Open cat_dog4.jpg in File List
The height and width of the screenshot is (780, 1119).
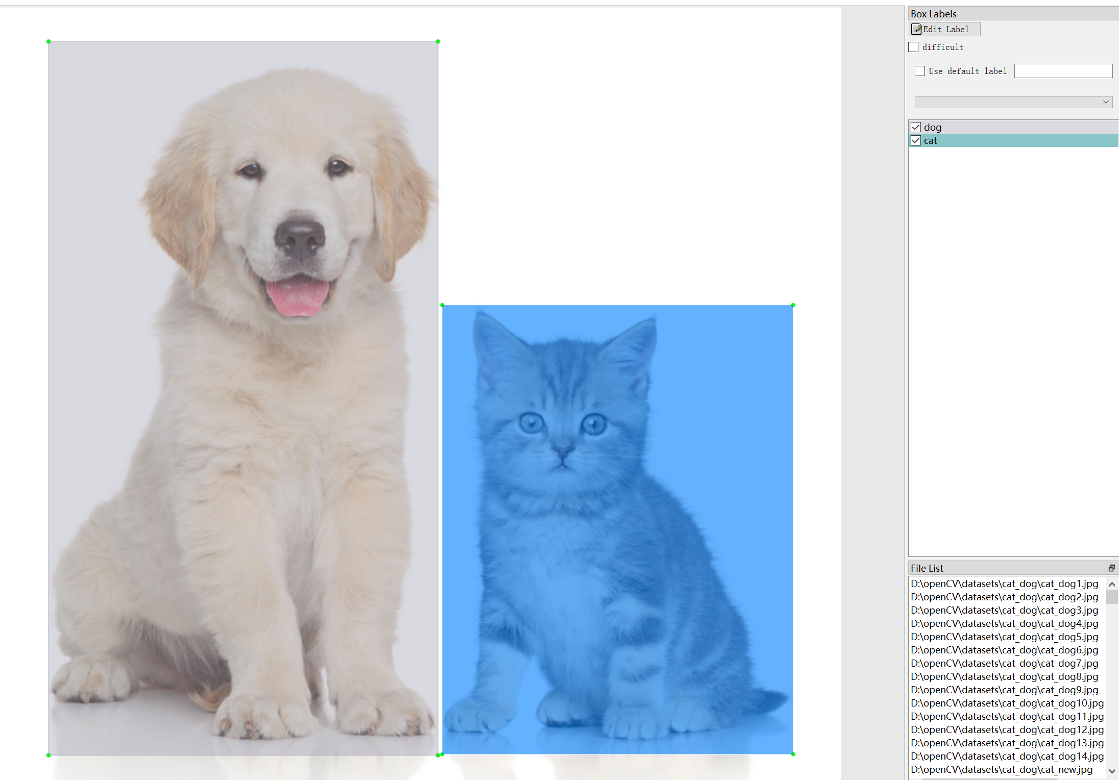click(1004, 623)
